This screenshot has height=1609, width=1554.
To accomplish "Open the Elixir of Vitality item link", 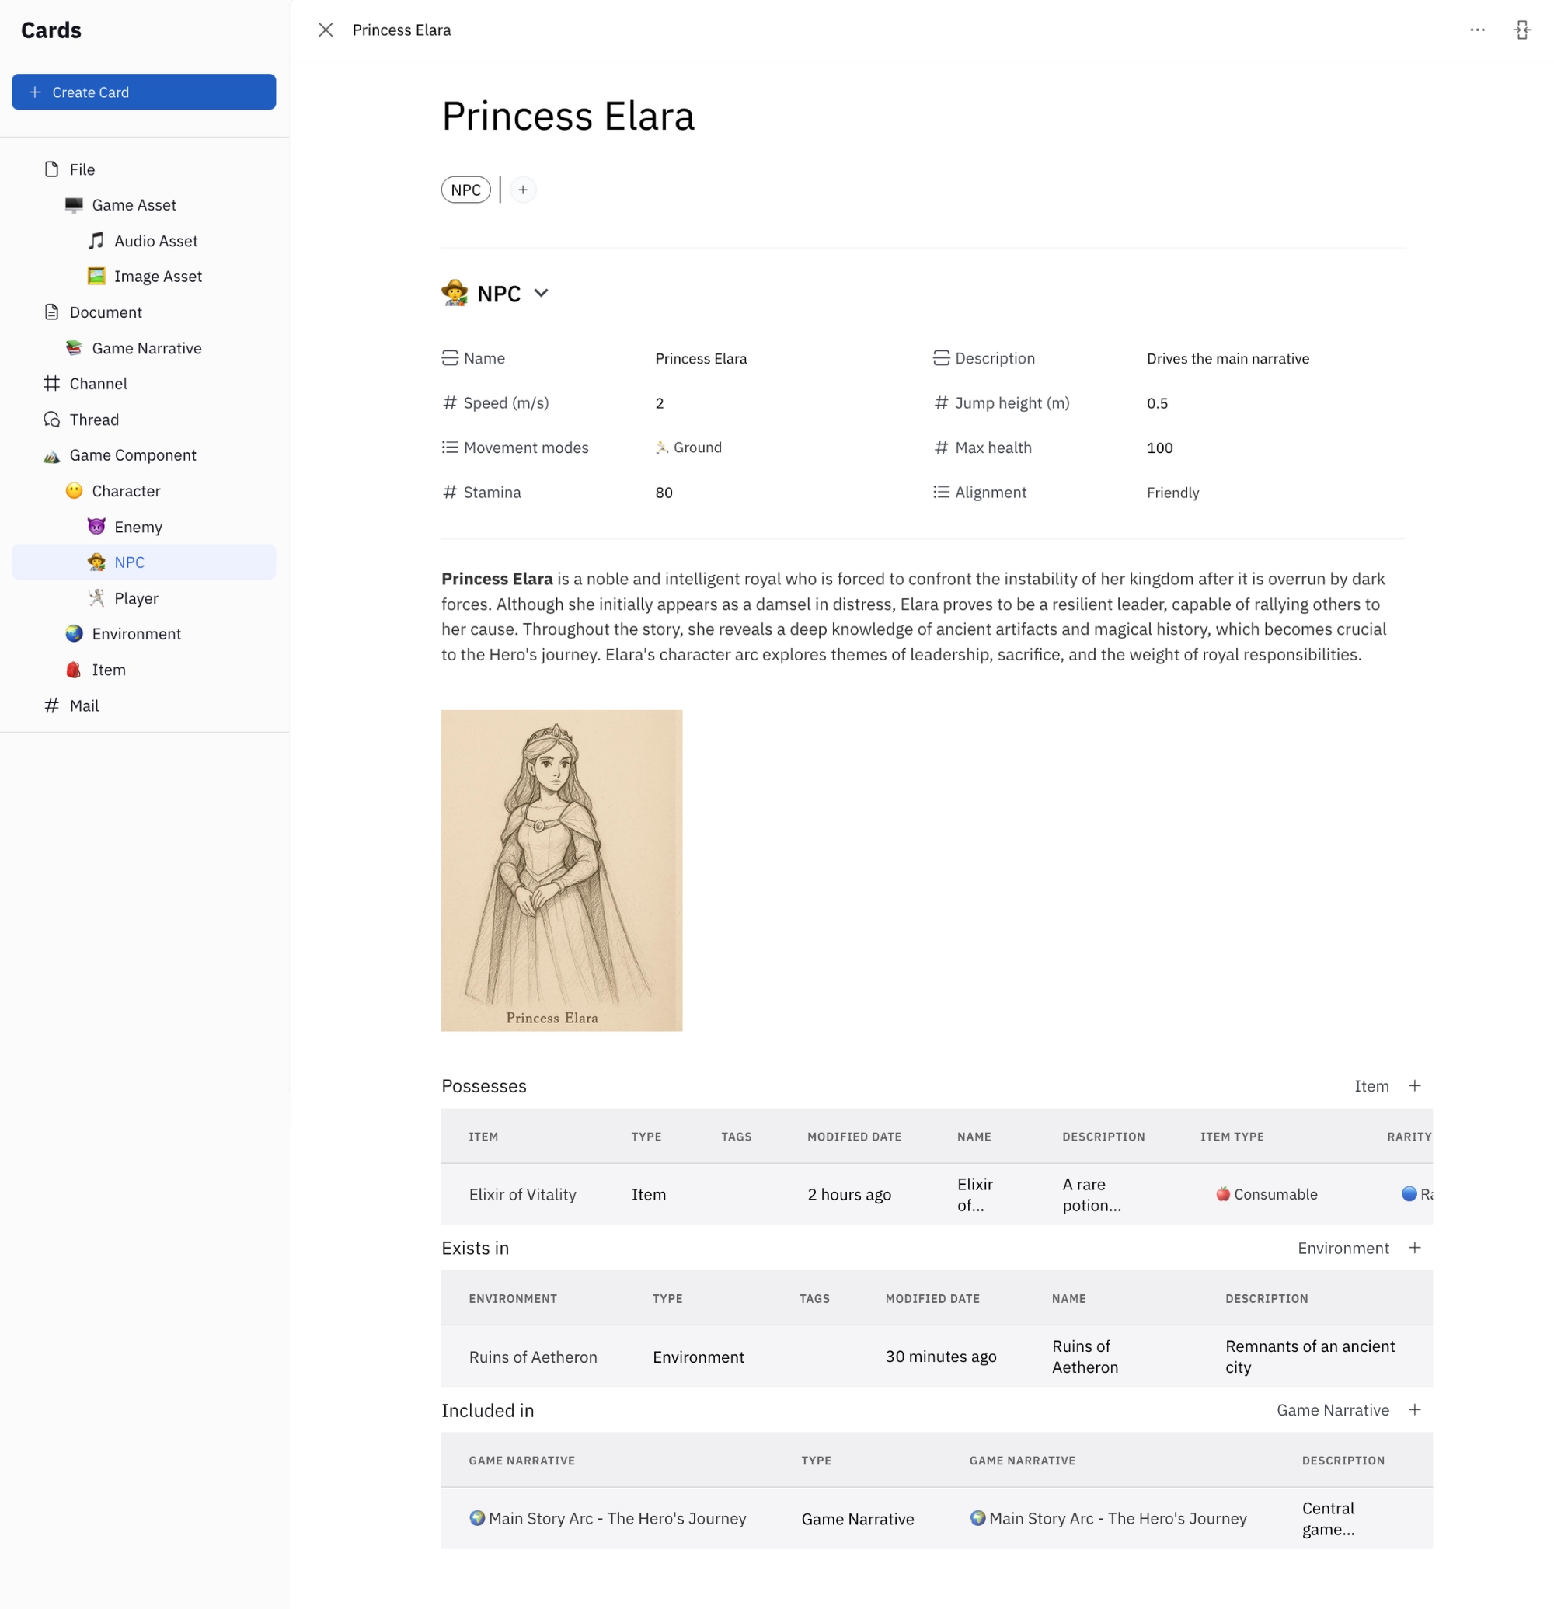I will pos(522,1193).
